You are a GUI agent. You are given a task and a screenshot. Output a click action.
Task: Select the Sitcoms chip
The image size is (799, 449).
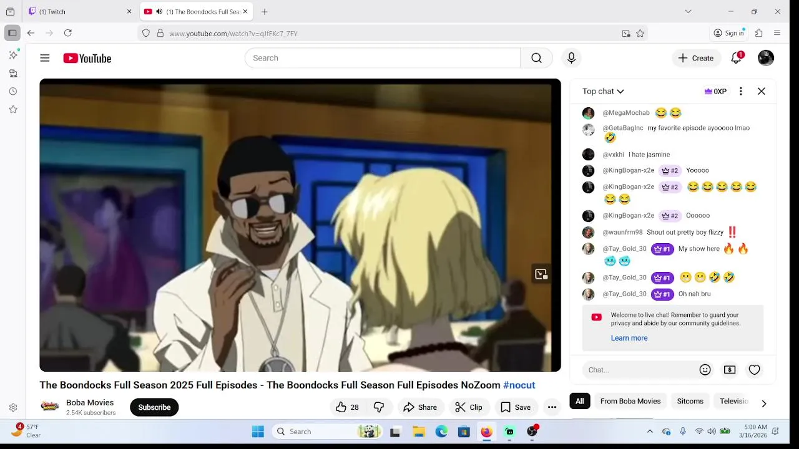pos(690,401)
